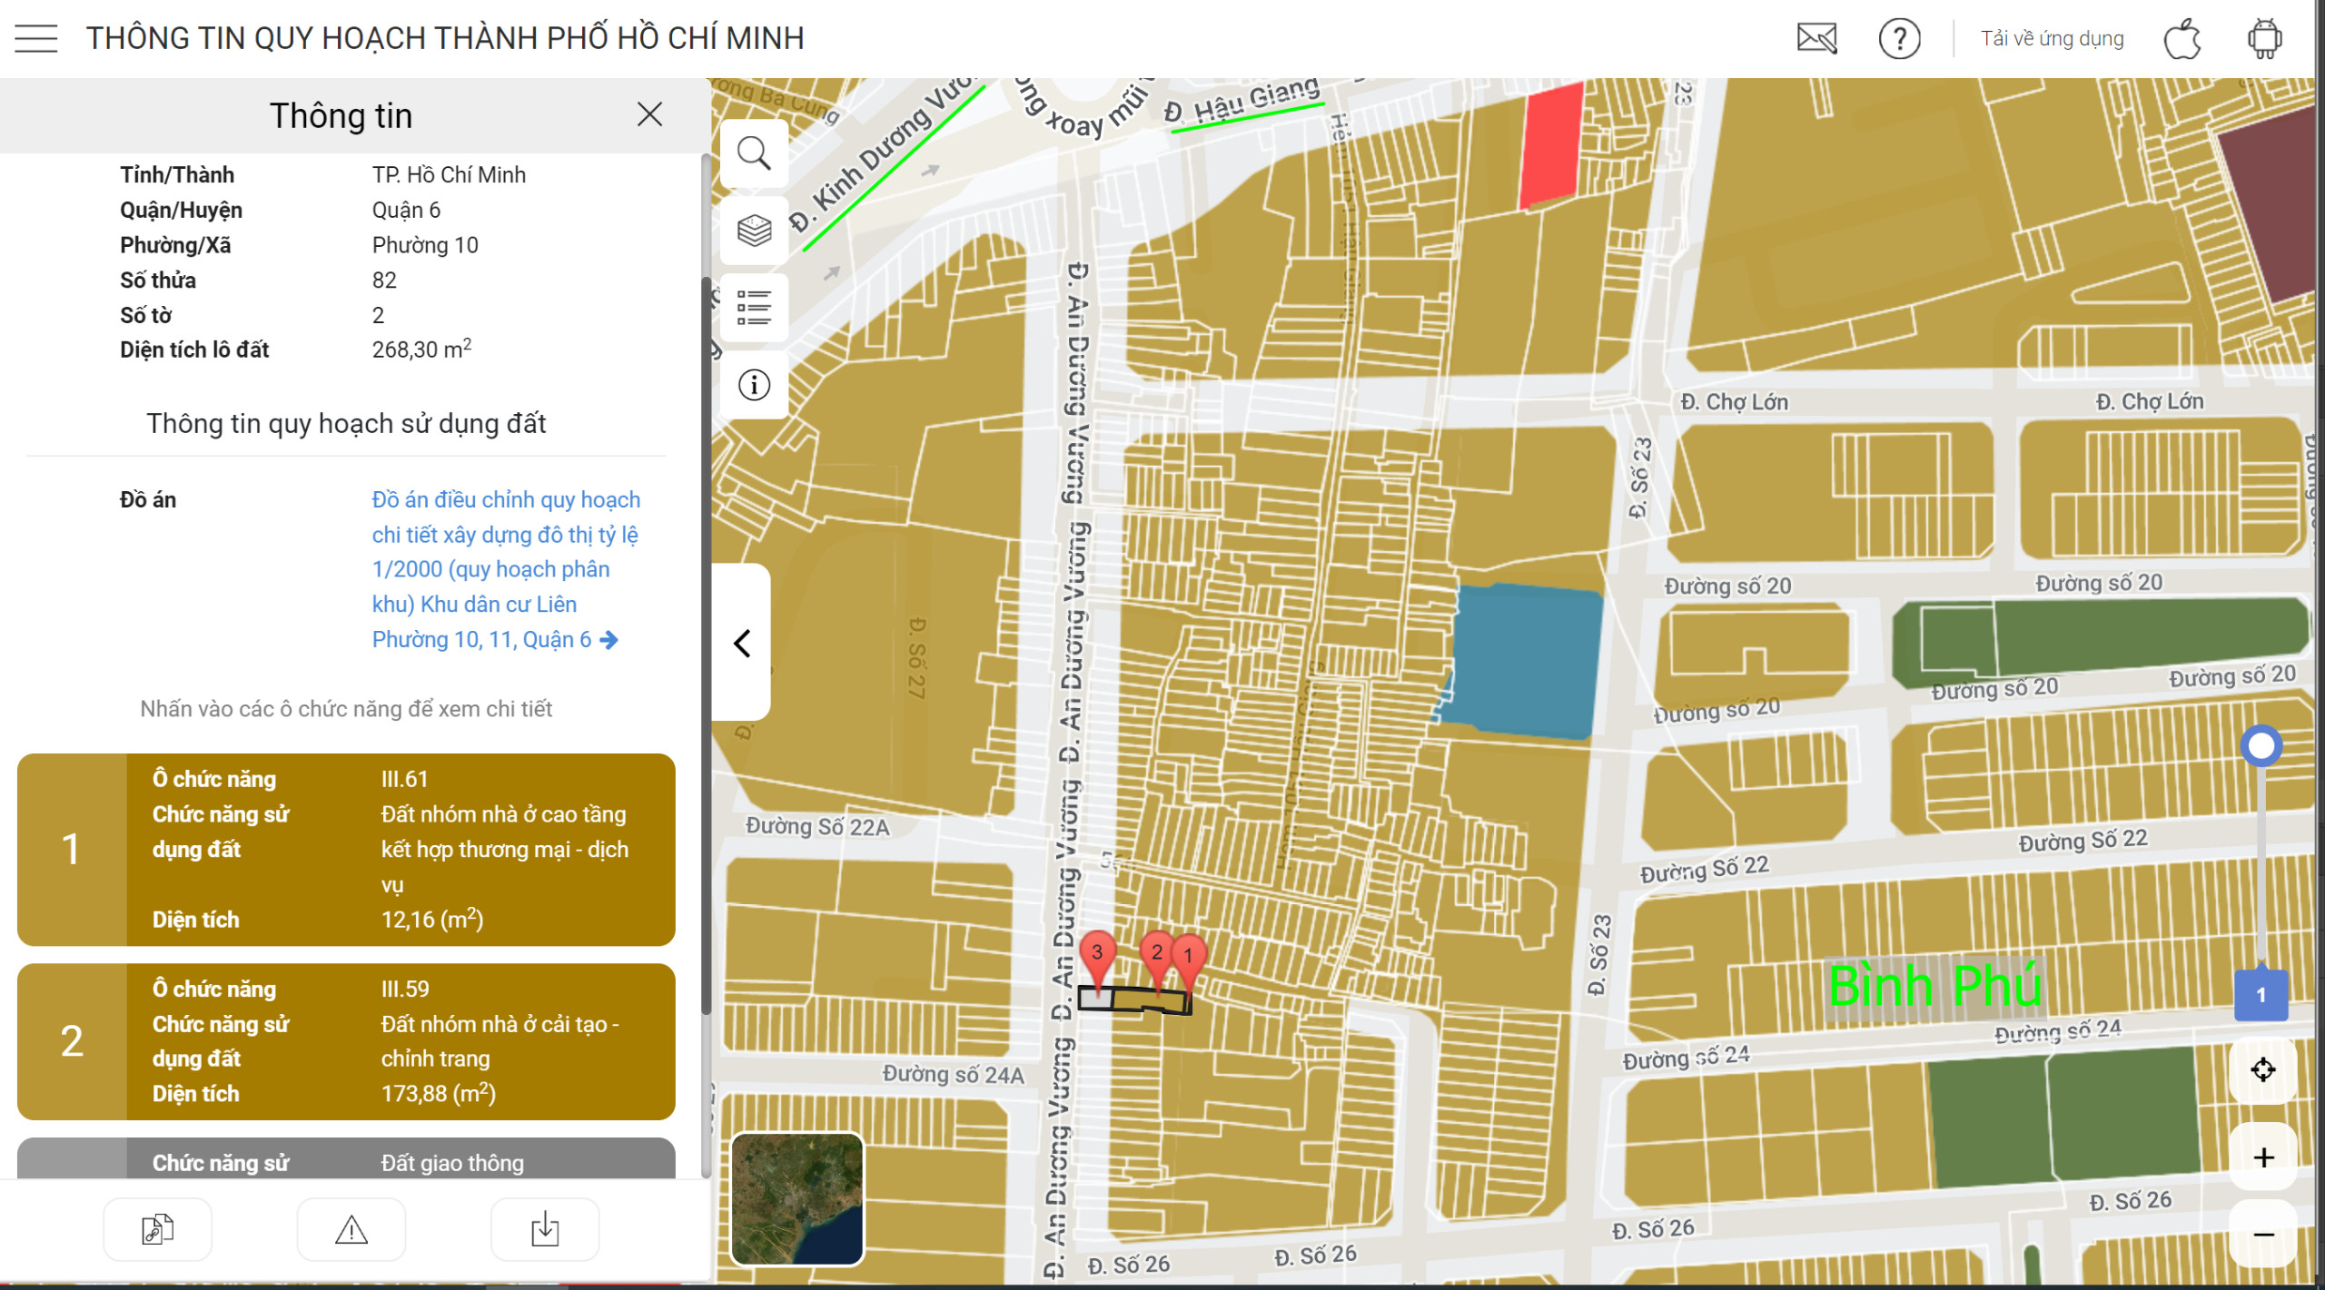This screenshot has width=2325, height=1290.
Task: Open the map layers icon
Action: tap(754, 231)
